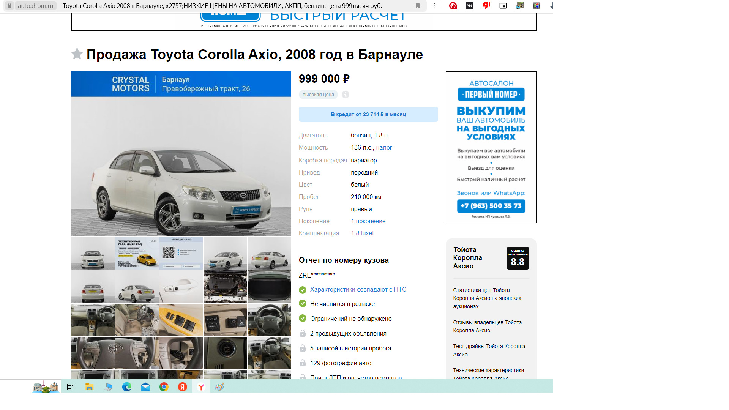
Task: Click the info icon beside высокая цена badge
Action: tap(346, 95)
